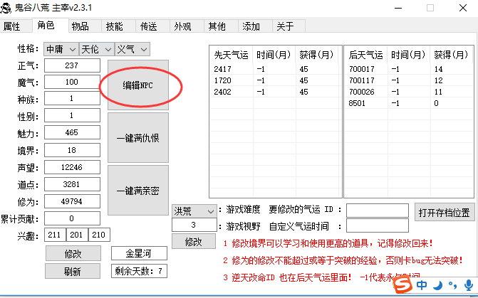Click the 境界 field showing 18
Image resolution: width=478 pixels, height=298 pixels.
click(72, 150)
